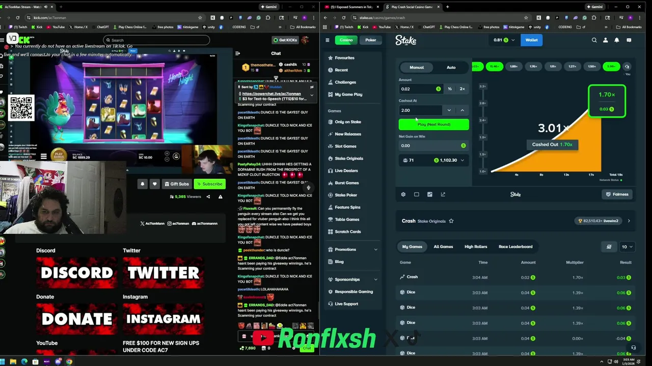Open Crash game settings gear
Screen dimensions: 652x366
tap(403, 194)
